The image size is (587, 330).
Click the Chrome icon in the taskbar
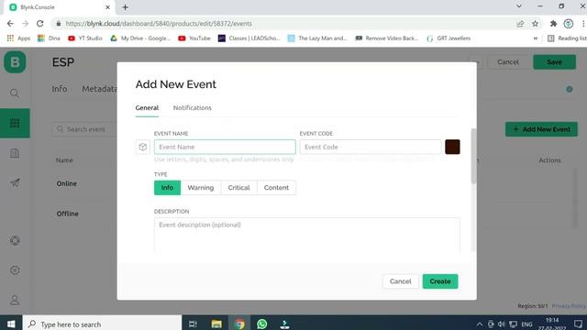click(x=239, y=324)
